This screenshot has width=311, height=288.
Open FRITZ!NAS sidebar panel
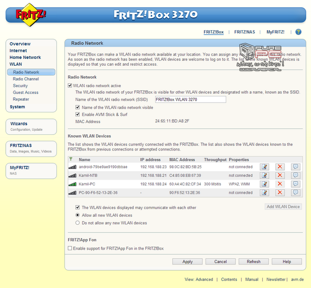[31, 149]
